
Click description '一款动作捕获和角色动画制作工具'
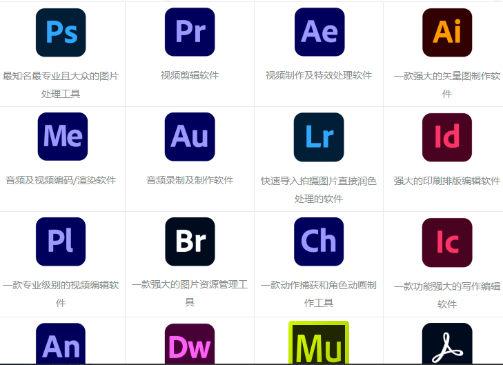click(x=319, y=294)
